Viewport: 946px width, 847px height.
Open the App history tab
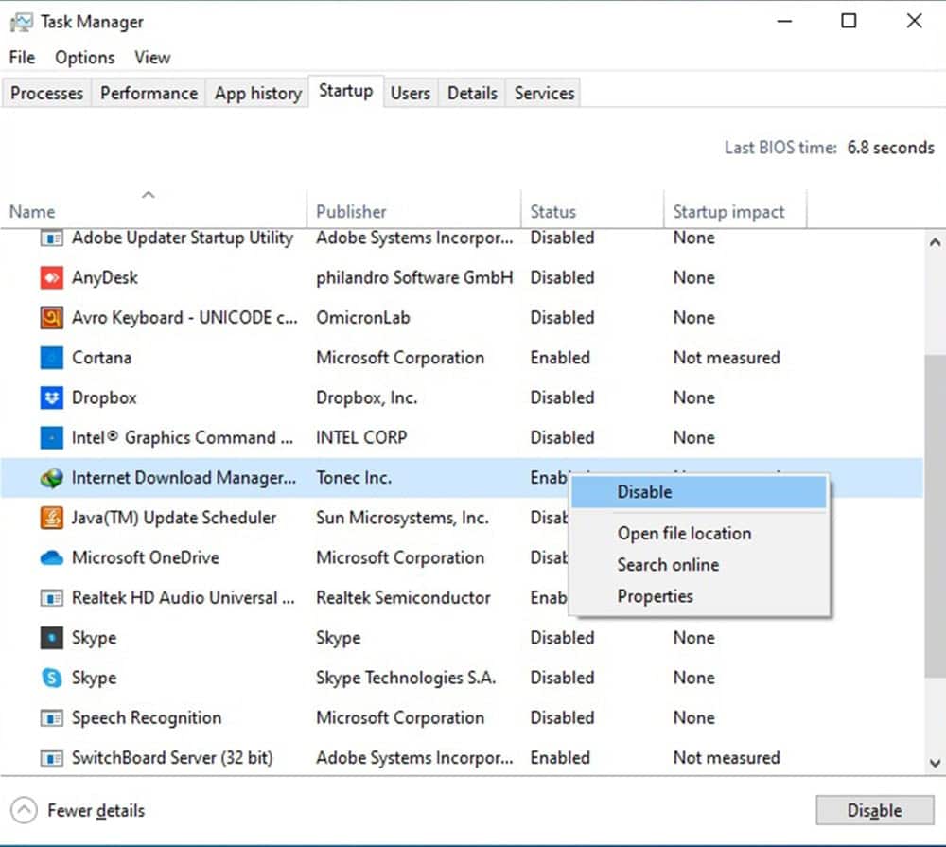[x=257, y=93]
